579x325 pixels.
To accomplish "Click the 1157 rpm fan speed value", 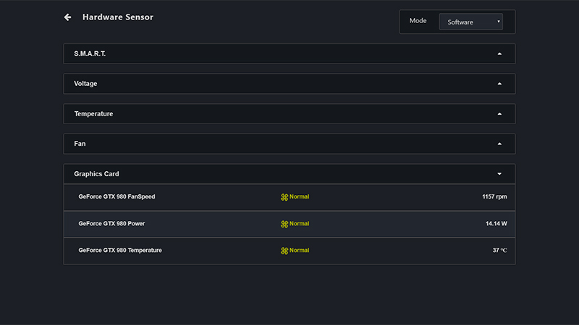I will (494, 196).
